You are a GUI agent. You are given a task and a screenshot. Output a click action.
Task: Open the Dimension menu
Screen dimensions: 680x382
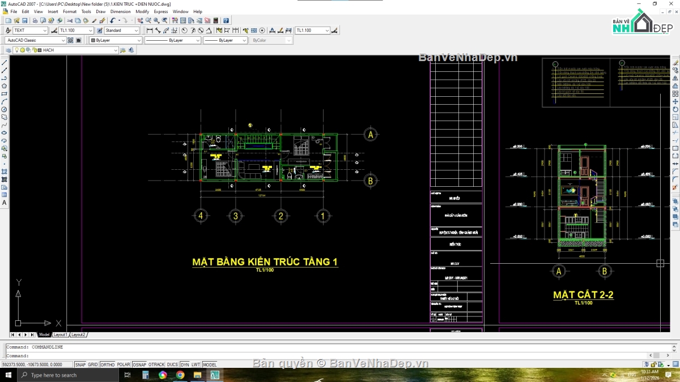pos(120,11)
